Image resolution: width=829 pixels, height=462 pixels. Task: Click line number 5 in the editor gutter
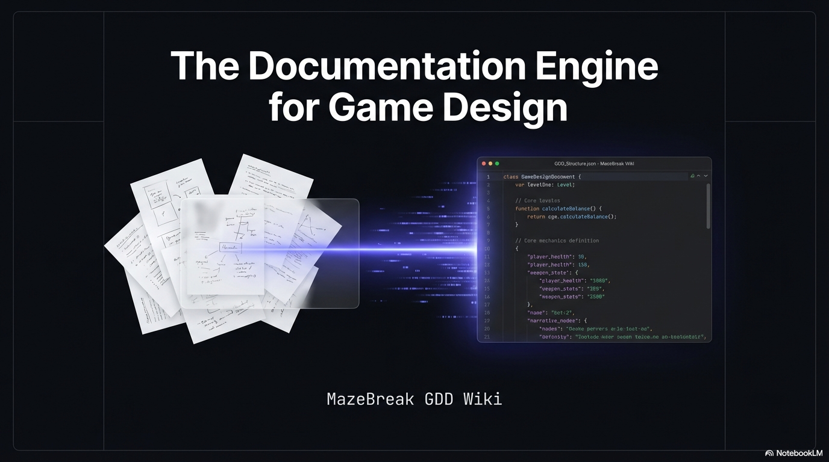[x=488, y=208]
